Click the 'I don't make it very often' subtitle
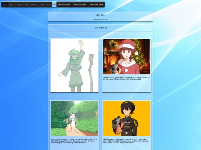The image size is (201, 150). click(100, 19)
